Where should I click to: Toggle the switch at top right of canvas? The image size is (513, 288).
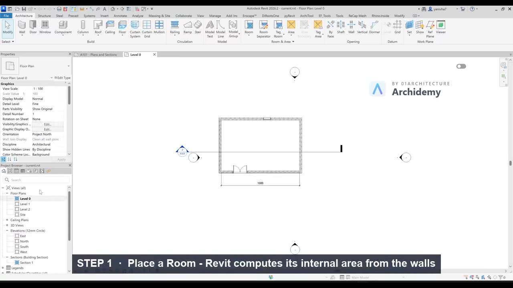click(x=461, y=66)
